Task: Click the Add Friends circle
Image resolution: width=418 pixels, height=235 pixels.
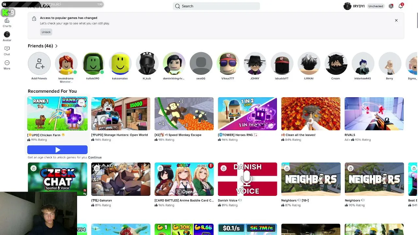Action: click(39, 64)
